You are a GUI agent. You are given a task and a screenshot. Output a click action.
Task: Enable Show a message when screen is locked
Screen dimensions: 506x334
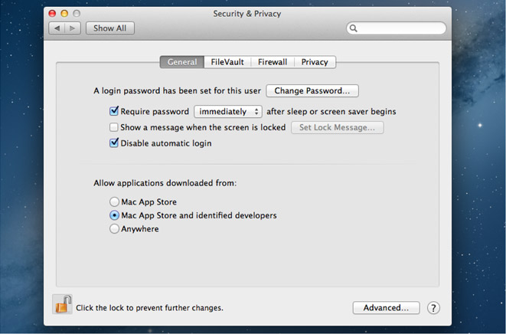click(x=114, y=128)
